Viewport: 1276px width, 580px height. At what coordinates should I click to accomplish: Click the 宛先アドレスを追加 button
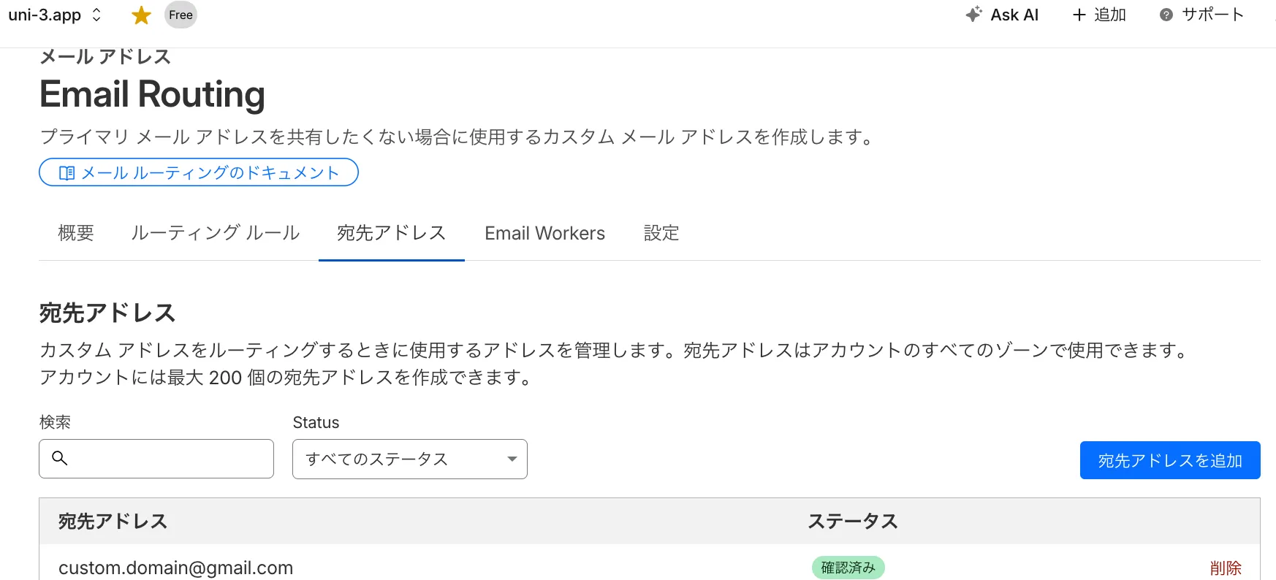[1170, 460]
